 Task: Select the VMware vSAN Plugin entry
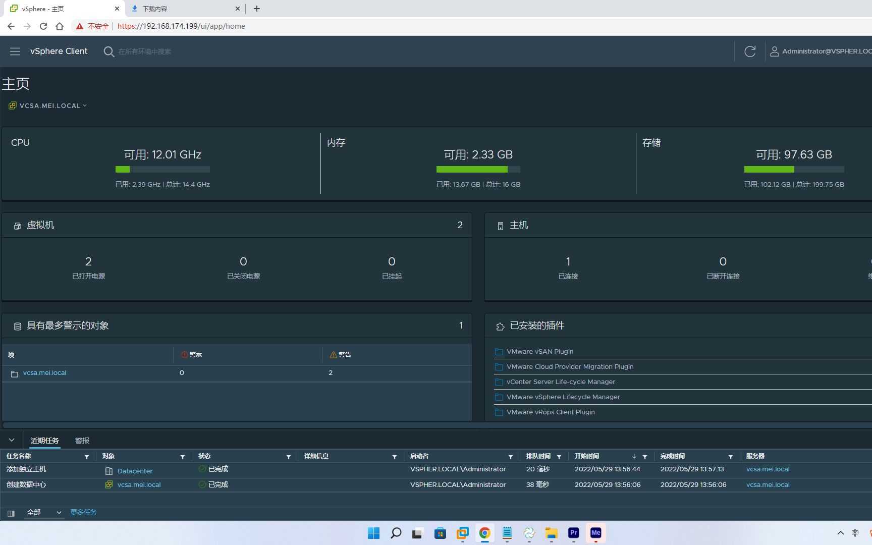tap(539, 352)
